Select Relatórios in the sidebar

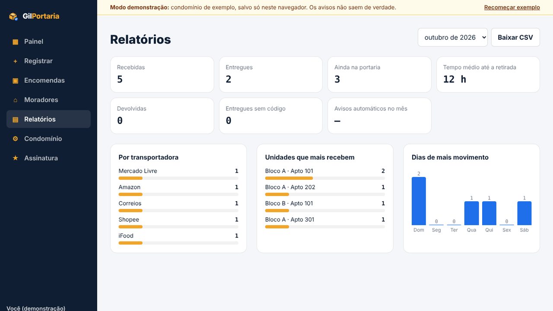(x=48, y=119)
